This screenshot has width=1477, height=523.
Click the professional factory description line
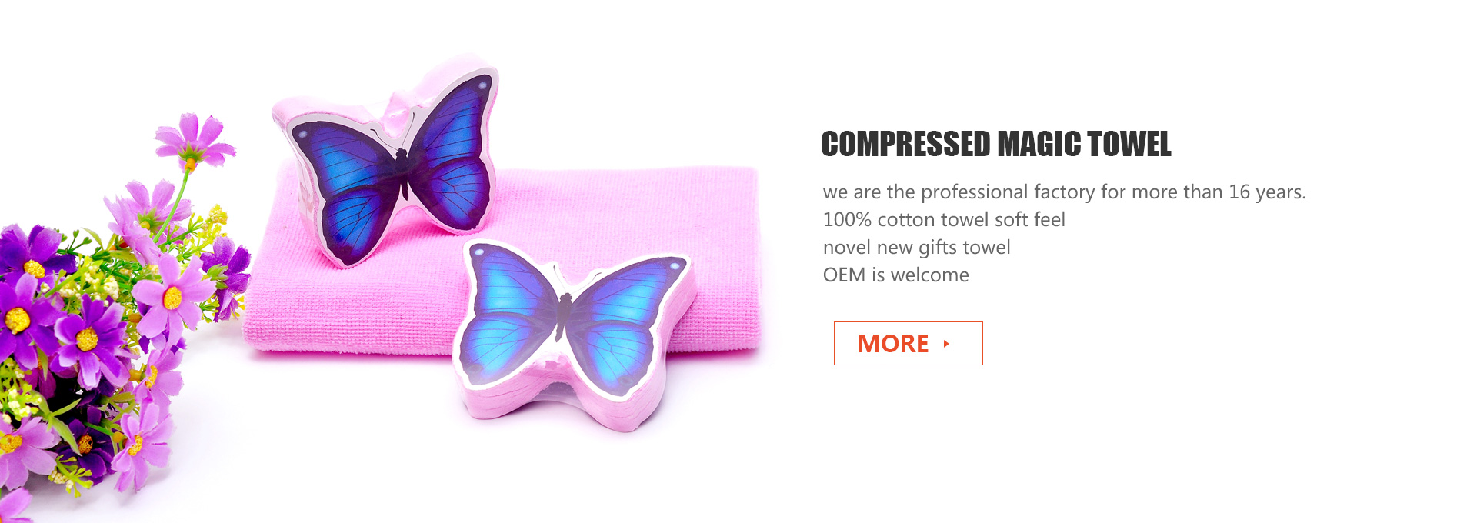pyautogui.click(x=1065, y=192)
